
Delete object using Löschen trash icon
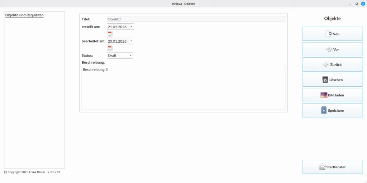point(325,80)
